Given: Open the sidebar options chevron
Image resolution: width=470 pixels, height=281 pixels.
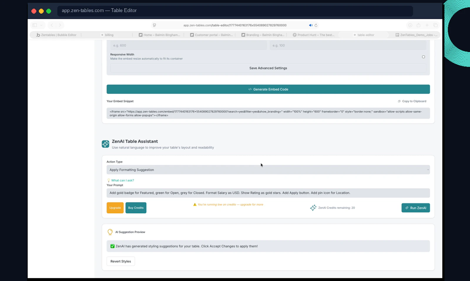Looking at the screenshot, I should (x=41, y=25).
